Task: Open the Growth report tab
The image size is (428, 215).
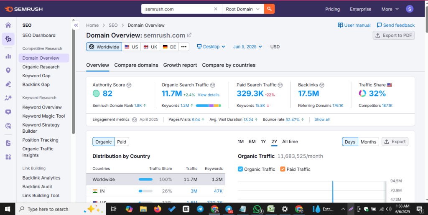Action: point(180,65)
